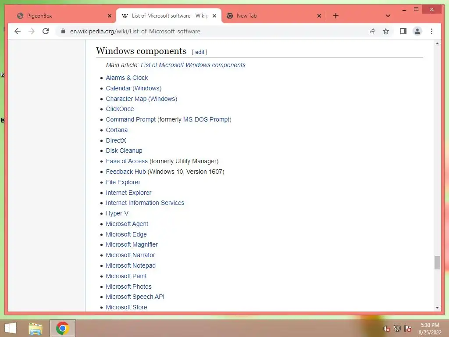The image size is (449, 337).
Task: Open Chrome's three-dot menu
Action: (431, 31)
